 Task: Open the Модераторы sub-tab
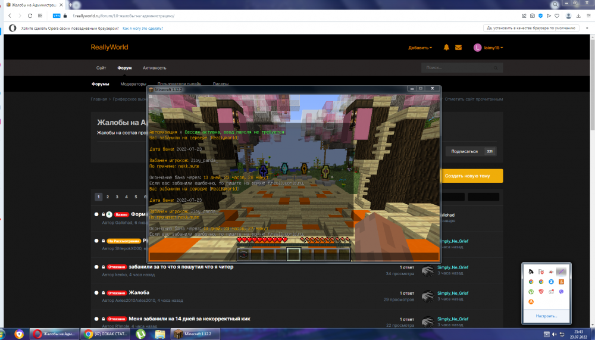click(133, 84)
